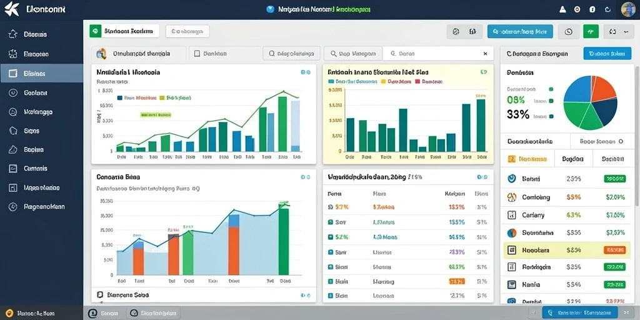Click the colorful clipboard icon in filter bar

(x=101, y=54)
